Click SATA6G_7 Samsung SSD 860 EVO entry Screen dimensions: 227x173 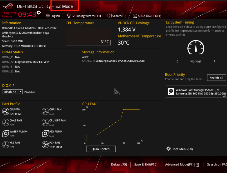point(113,61)
